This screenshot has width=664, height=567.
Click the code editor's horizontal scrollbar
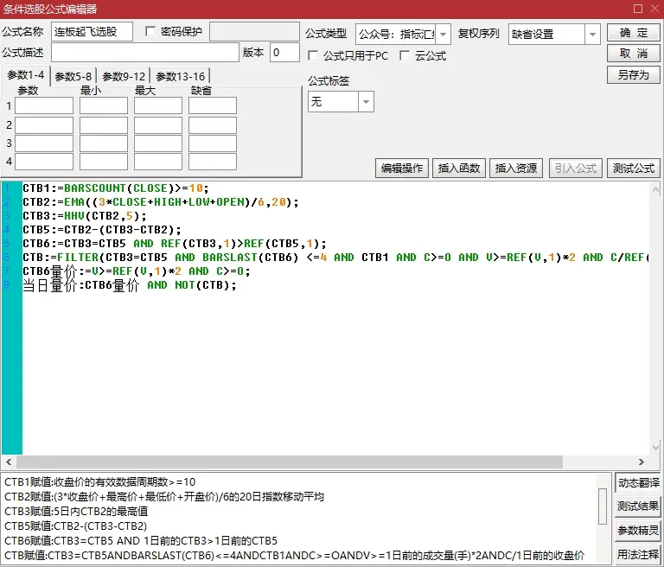click(x=294, y=462)
